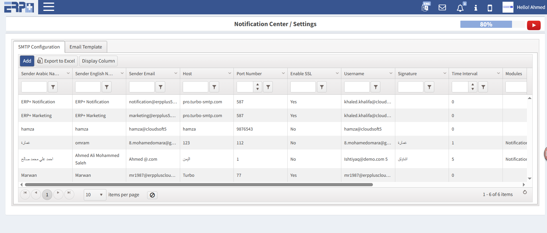547x233 pixels.
Task: Click the info icon in header
Action: [x=476, y=8]
